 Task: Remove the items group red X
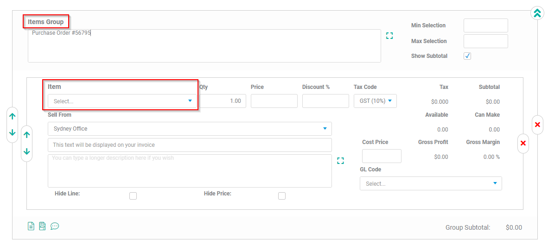[537, 125]
